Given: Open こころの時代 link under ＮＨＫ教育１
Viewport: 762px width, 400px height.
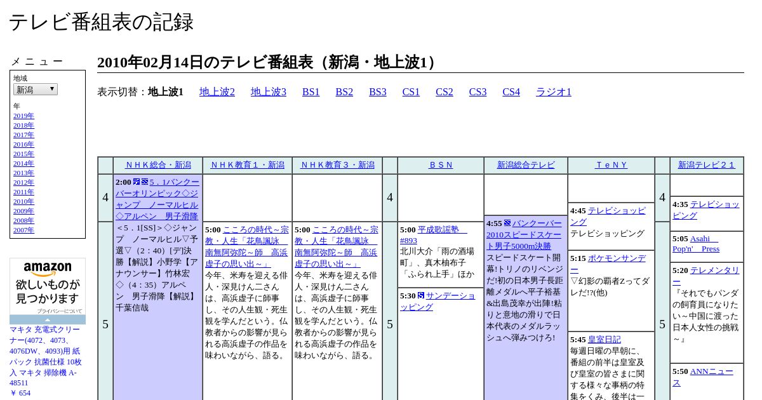Looking at the screenshot, I should (246, 247).
